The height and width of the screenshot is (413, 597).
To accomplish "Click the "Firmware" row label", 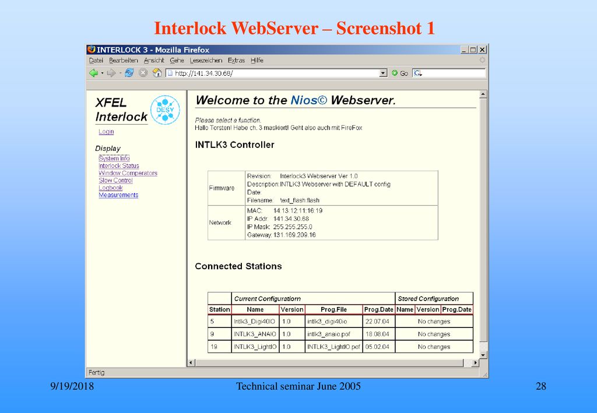I will [222, 188].
